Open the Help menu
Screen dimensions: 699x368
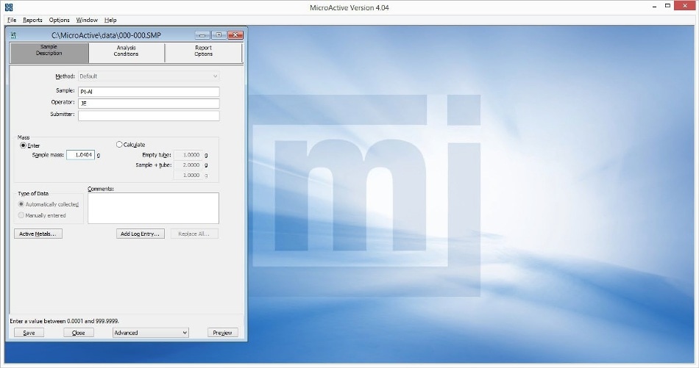point(110,20)
